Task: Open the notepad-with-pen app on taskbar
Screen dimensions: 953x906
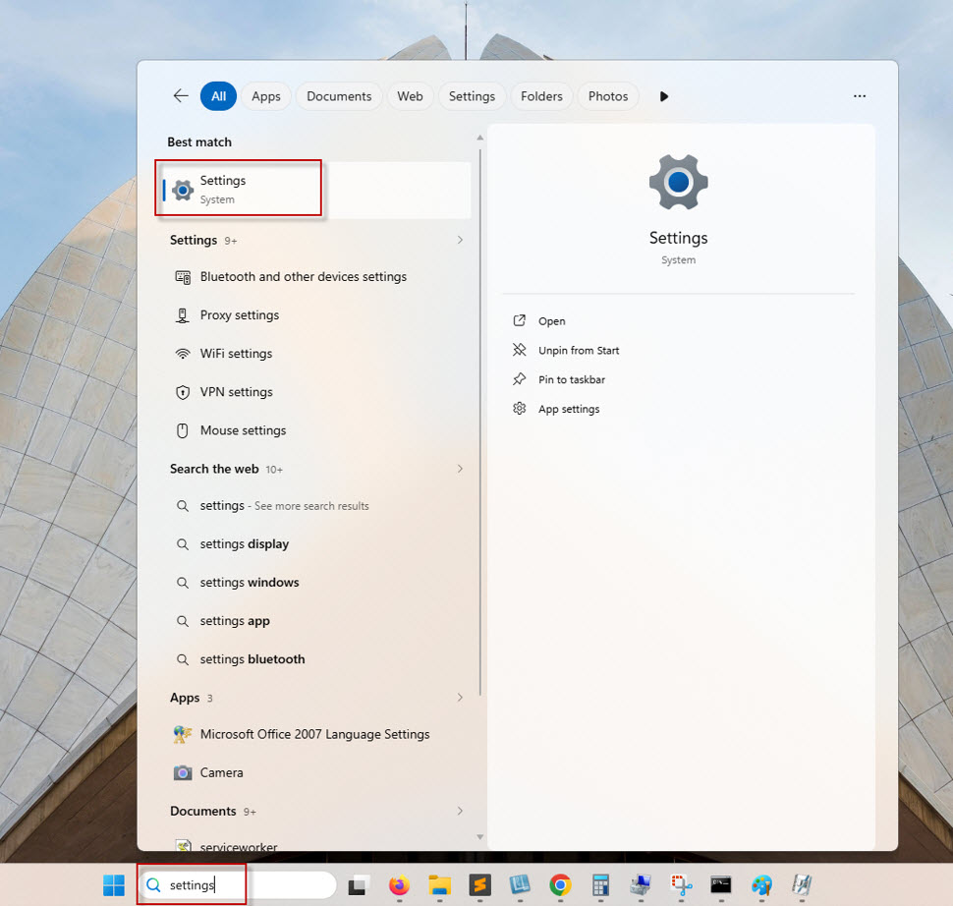Action: 802,885
